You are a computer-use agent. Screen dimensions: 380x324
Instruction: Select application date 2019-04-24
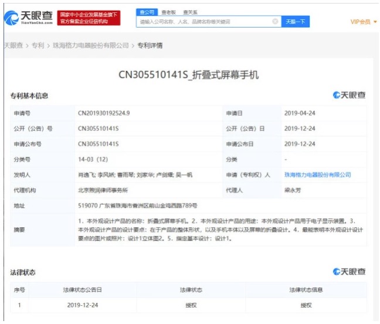pos(300,113)
